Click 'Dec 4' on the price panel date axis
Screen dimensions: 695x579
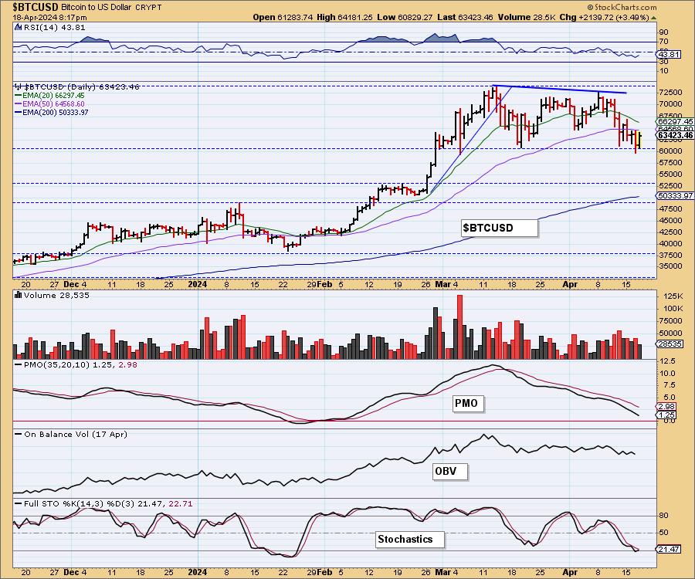coord(76,284)
